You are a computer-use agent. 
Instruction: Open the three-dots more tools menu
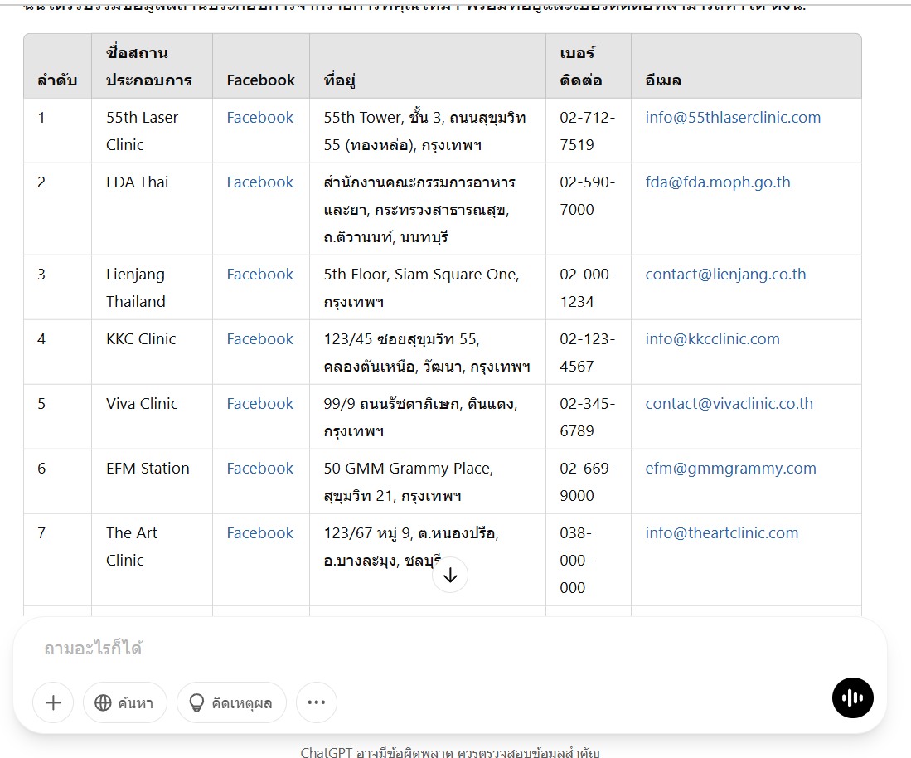point(316,703)
